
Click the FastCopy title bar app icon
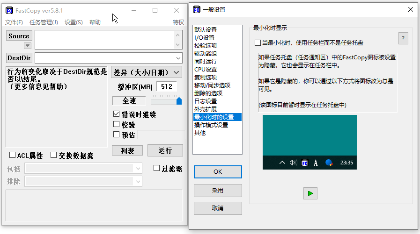(9, 10)
